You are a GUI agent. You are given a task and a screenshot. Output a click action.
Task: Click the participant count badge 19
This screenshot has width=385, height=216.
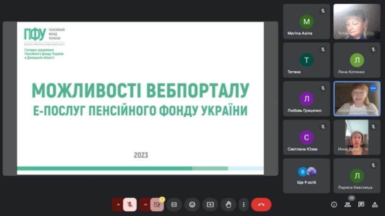pos(352,198)
